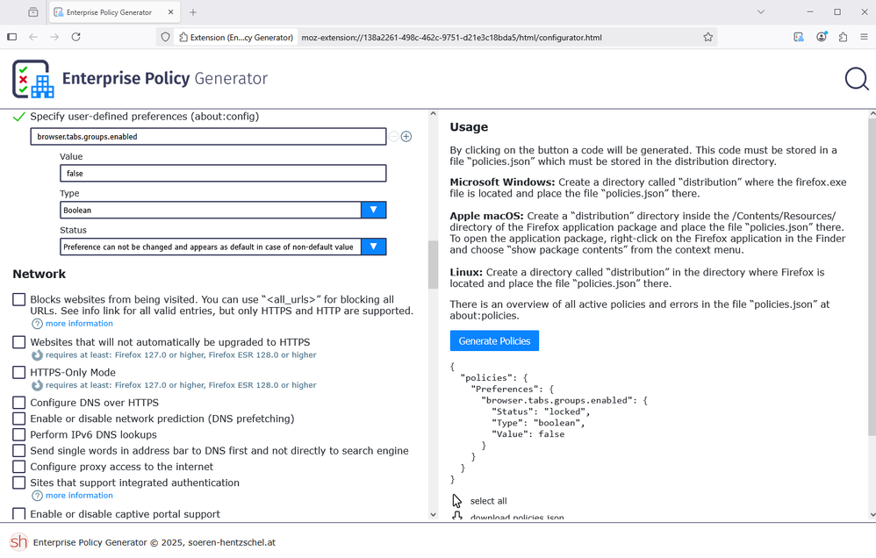Open the search magnifier icon in header
Screen dimensions: 876x558
tap(857, 79)
